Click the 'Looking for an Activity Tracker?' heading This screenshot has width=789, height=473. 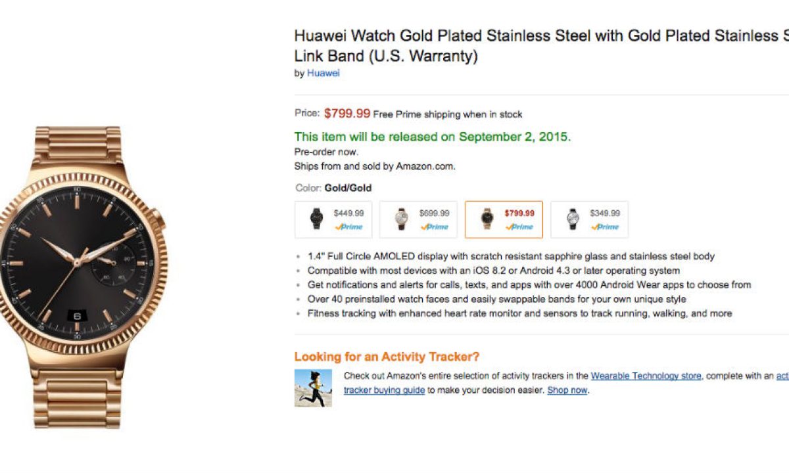click(x=387, y=357)
